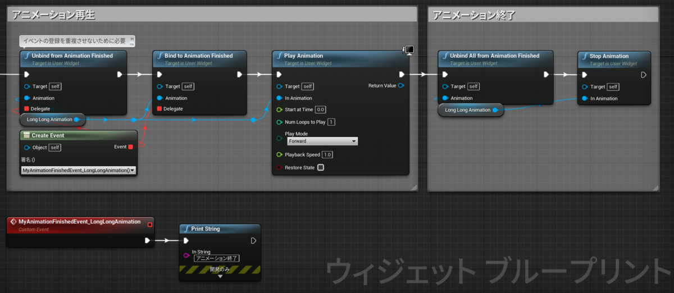This screenshot has height=293, width=674.
Task: Click self value on Stop Animation Target pin
Action: pos(613,86)
